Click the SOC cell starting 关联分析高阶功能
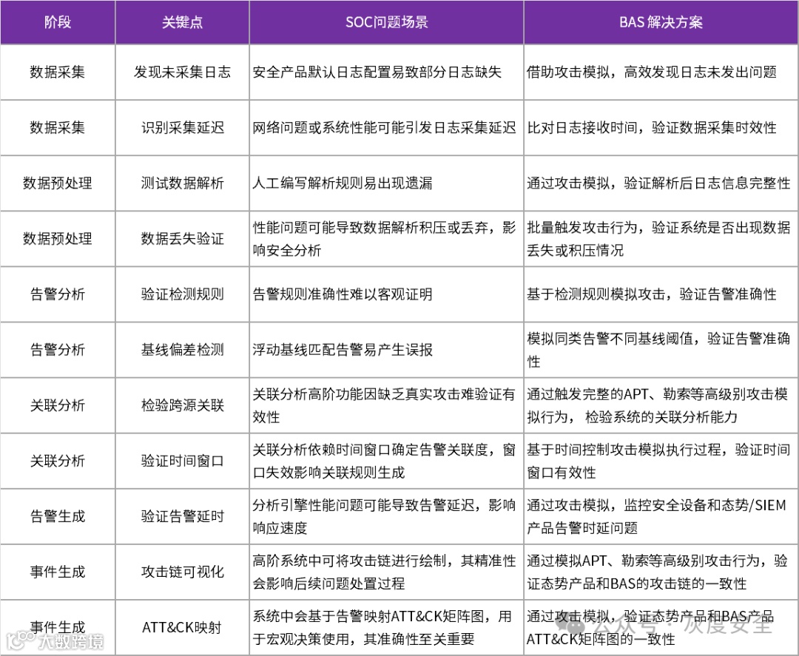Screen dimensions: 799x656 387,405
